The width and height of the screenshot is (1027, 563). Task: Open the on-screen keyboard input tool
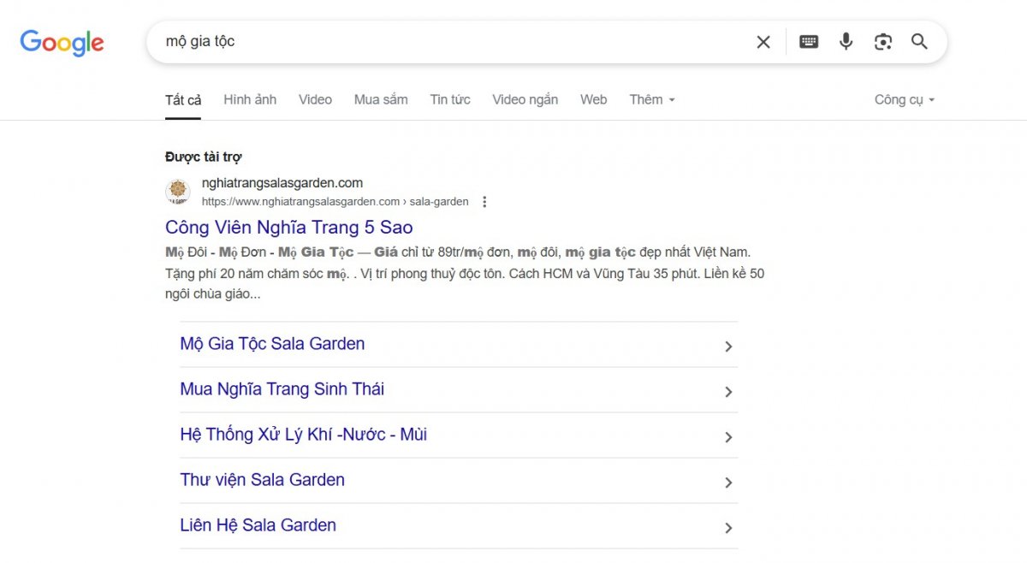pyautogui.click(x=809, y=42)
